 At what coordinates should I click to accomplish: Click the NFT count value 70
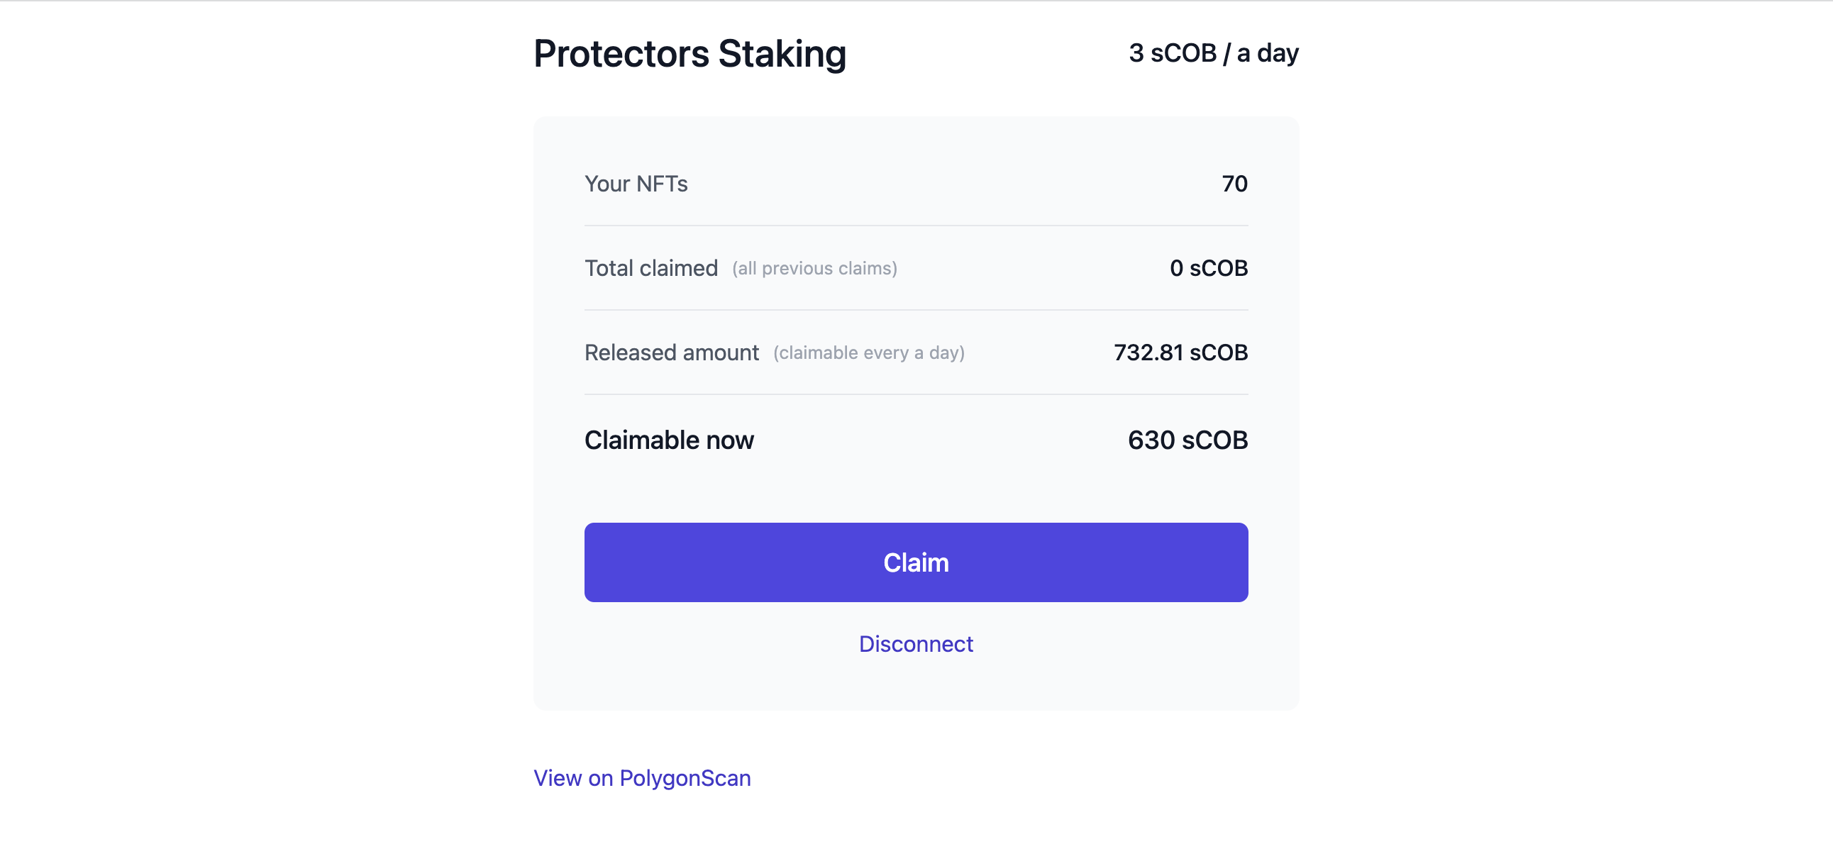pyautogui.click(x=1234, y=184)
